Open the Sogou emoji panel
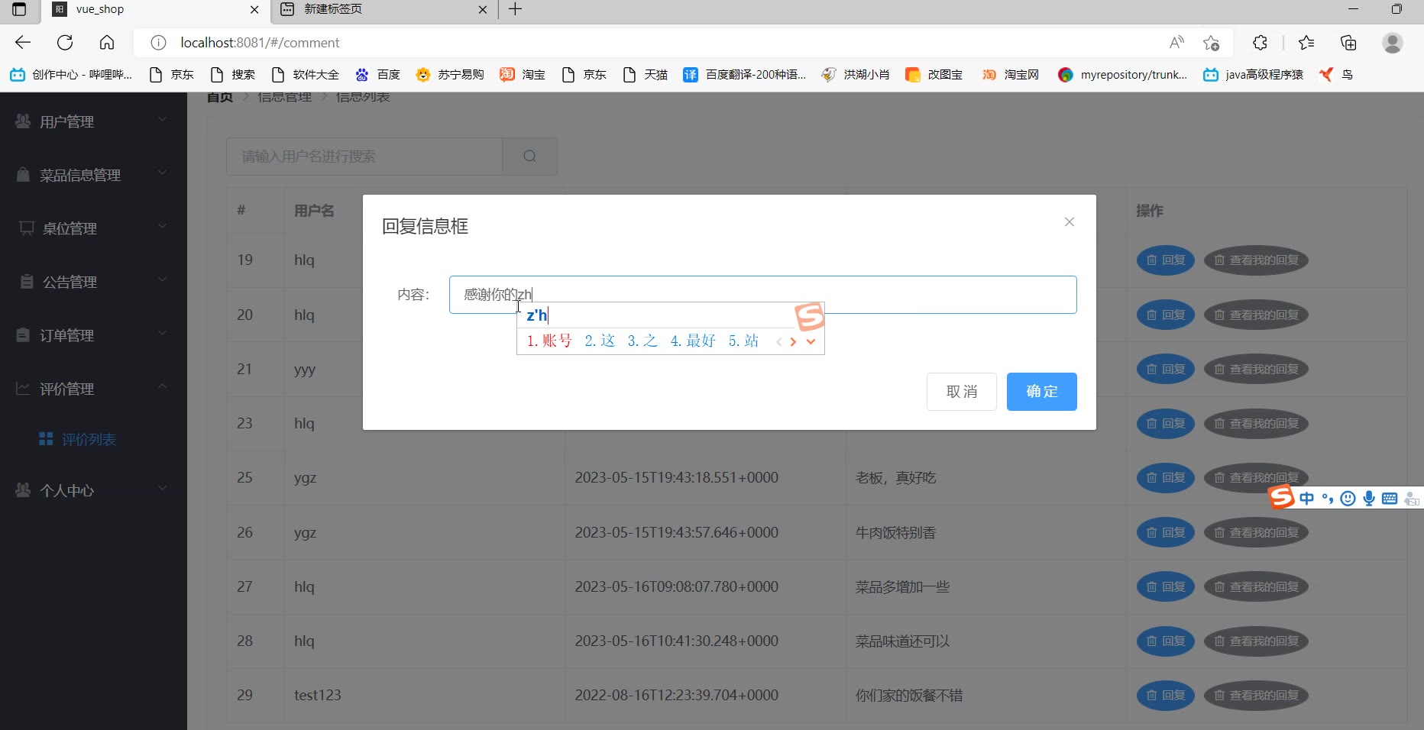The height and width of the screenshot is (730, 1424). [x=1348, y=499]
